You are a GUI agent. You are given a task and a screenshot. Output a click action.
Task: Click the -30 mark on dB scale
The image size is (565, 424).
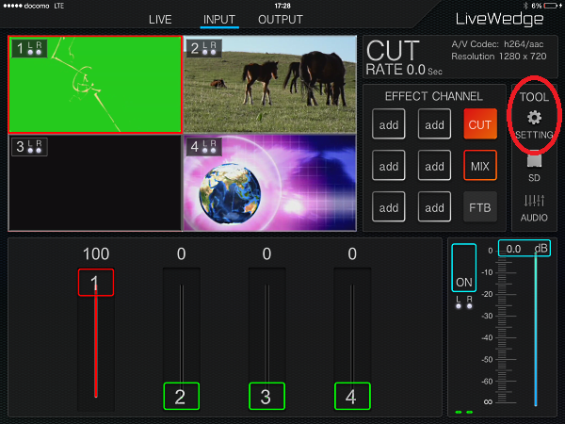coord(487,316)
